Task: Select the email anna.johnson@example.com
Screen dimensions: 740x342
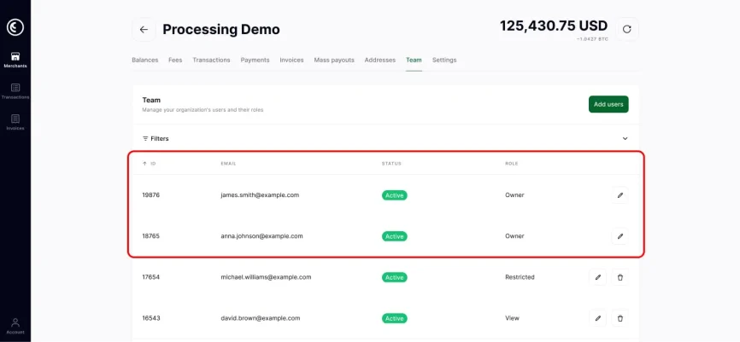Action: (x=262, y=236)
